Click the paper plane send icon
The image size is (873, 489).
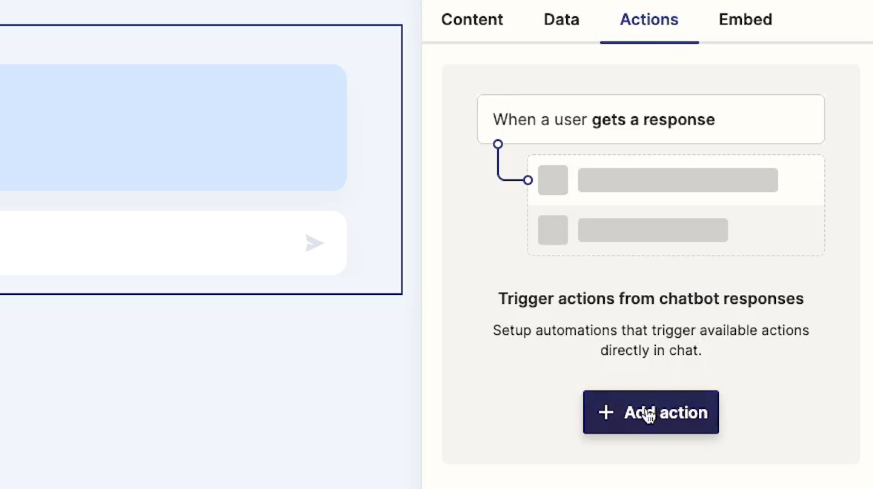pyautogui.click(x=314, y=243)
